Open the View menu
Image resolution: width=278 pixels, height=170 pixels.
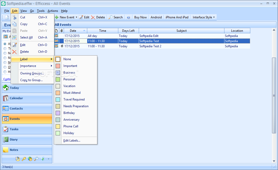(x=24, y=11)
